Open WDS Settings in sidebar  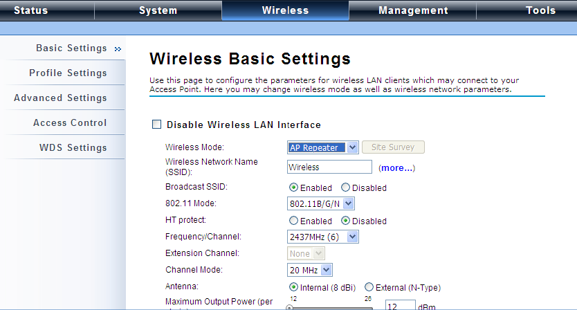pyautogui.click(x=73, y=148)
